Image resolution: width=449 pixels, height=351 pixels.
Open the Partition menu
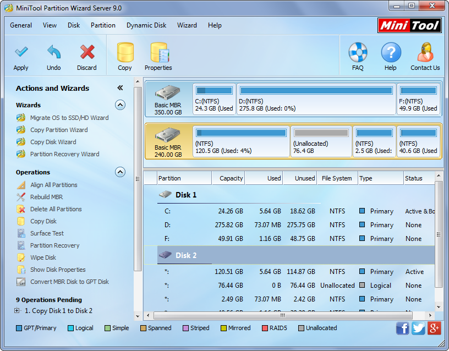103,25
